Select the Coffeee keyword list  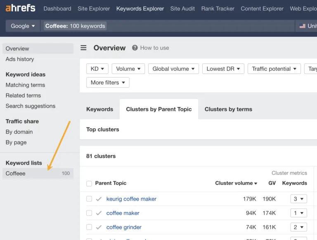pyautogui.click(x=38, y=173)
